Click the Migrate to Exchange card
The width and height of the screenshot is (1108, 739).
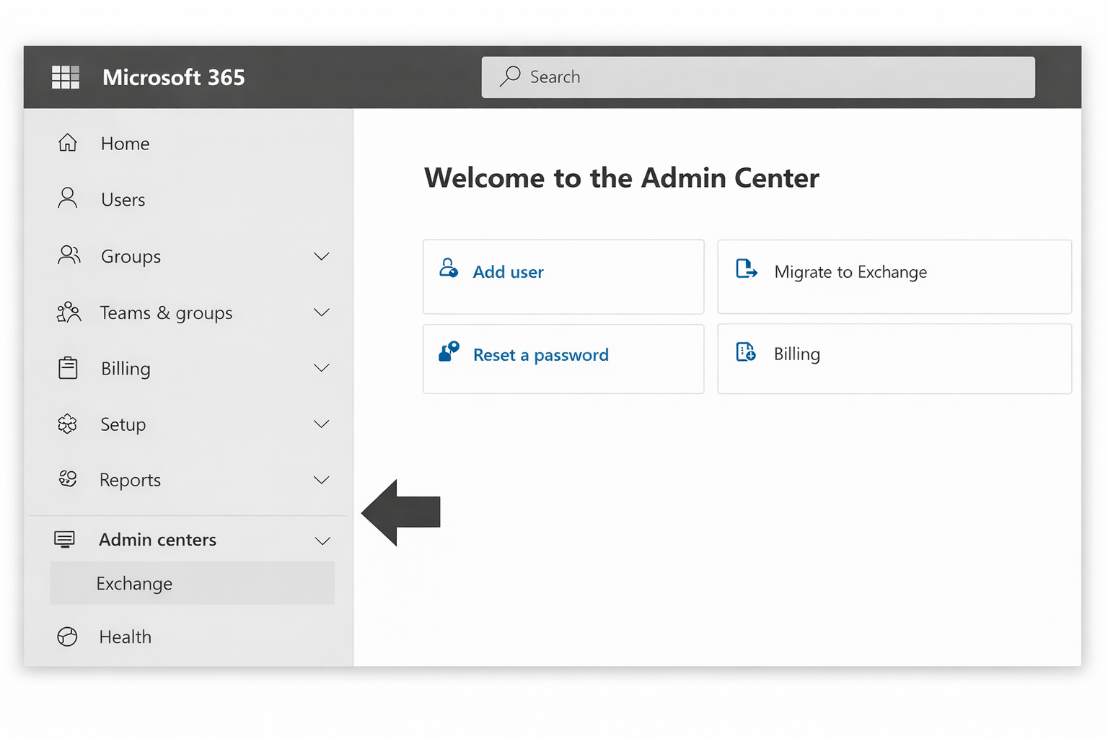coord(894,276)
